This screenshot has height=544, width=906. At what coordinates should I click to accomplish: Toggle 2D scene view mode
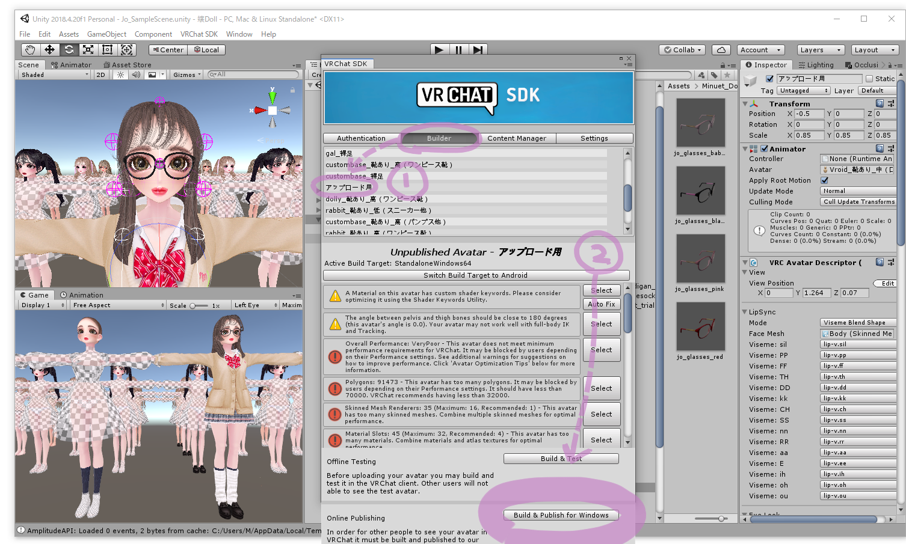100,75
